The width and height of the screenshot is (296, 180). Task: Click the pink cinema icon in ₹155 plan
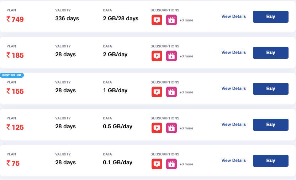pyautogui.click(x=171, y=92)
